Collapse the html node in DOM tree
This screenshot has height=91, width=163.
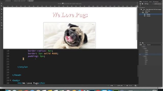141,47
